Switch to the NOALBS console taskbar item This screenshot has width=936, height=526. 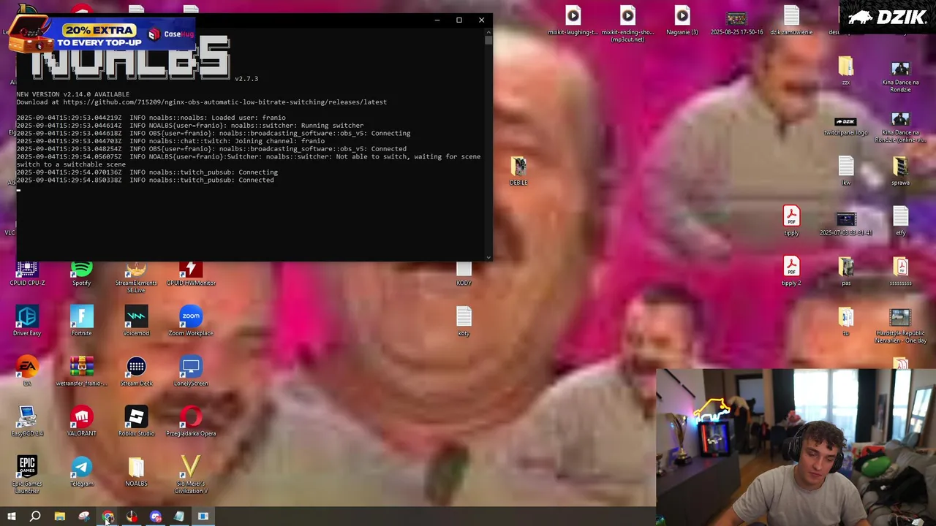pyautogui.click(x=203, y=517)
